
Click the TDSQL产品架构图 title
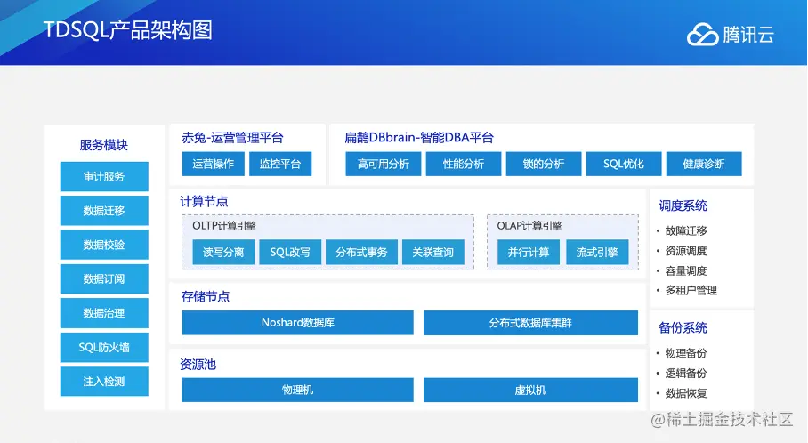pos(128,30)
